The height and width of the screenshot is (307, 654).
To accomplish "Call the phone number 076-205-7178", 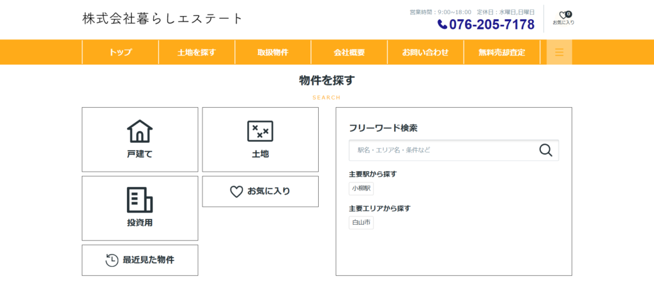I will (492, 25).
